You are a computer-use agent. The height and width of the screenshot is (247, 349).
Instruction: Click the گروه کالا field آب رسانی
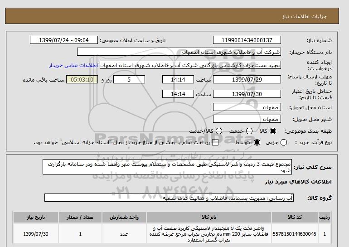[x=169, y=198]
